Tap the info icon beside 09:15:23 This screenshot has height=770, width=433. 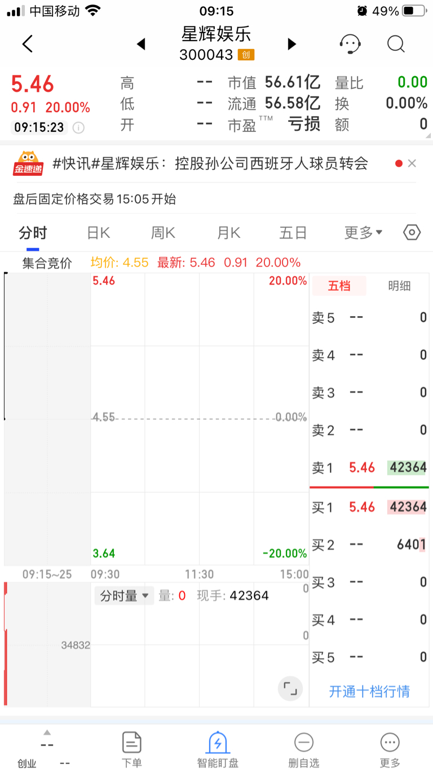point(78,128)
